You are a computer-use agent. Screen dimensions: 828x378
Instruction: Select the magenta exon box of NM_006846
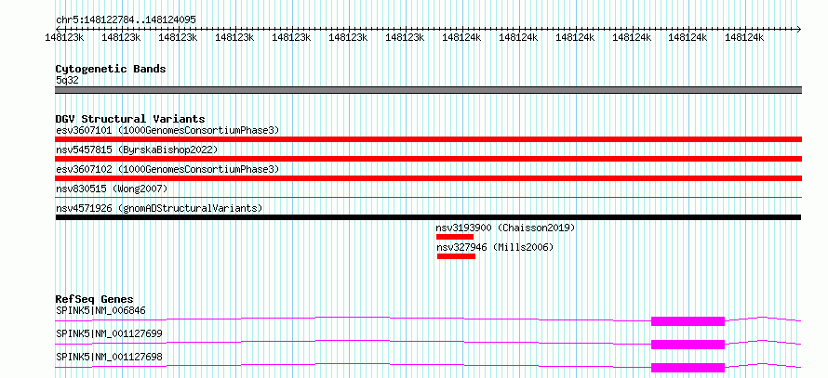(x=688, y=321)
